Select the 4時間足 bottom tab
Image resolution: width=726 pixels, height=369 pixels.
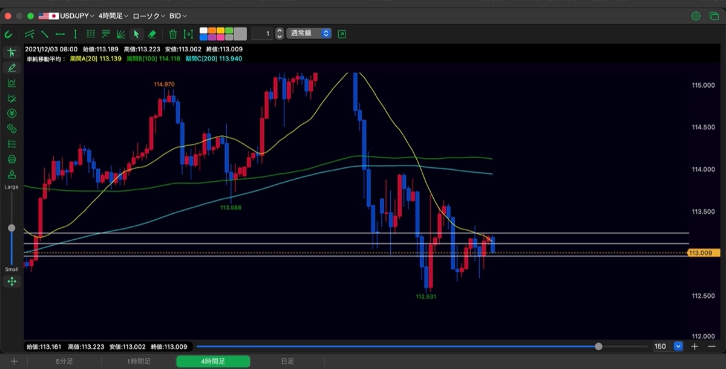pos(213,361)
